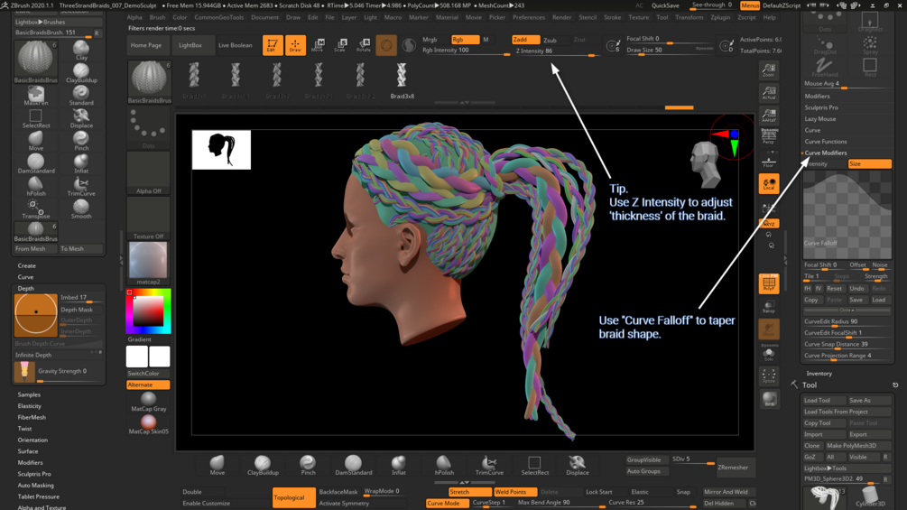Choose the SelectRect brush in left palette
This screenshot has width=907, height=510.
click(36, 118)
